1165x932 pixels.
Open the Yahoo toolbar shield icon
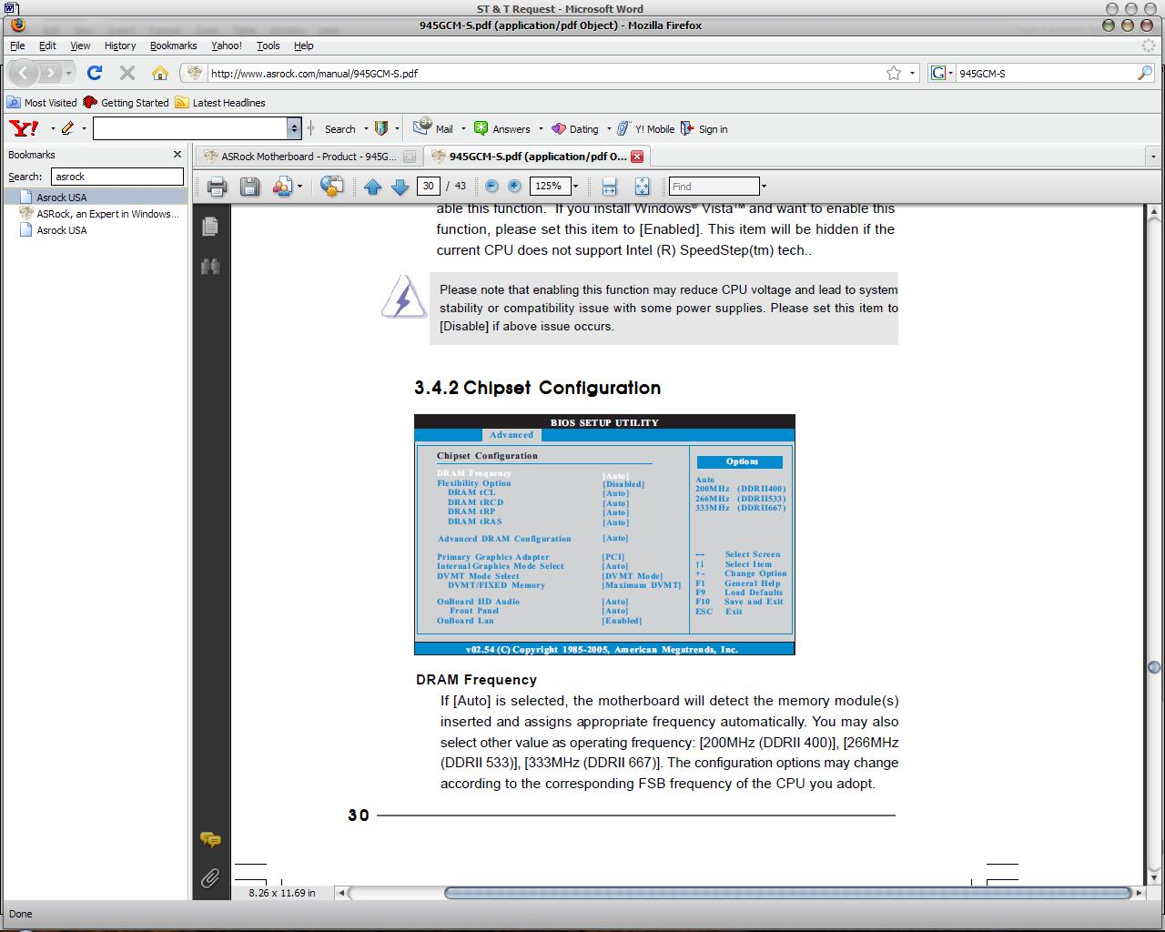pos(381,128)
